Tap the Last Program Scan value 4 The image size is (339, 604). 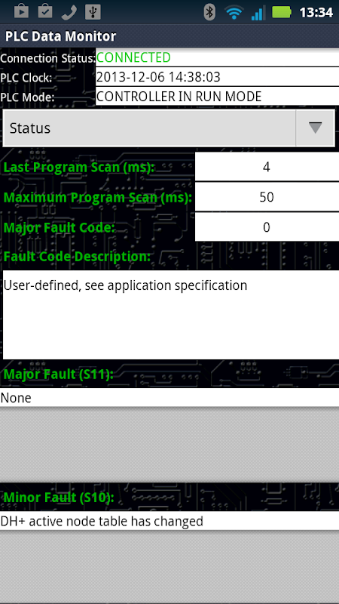point(267,167)
